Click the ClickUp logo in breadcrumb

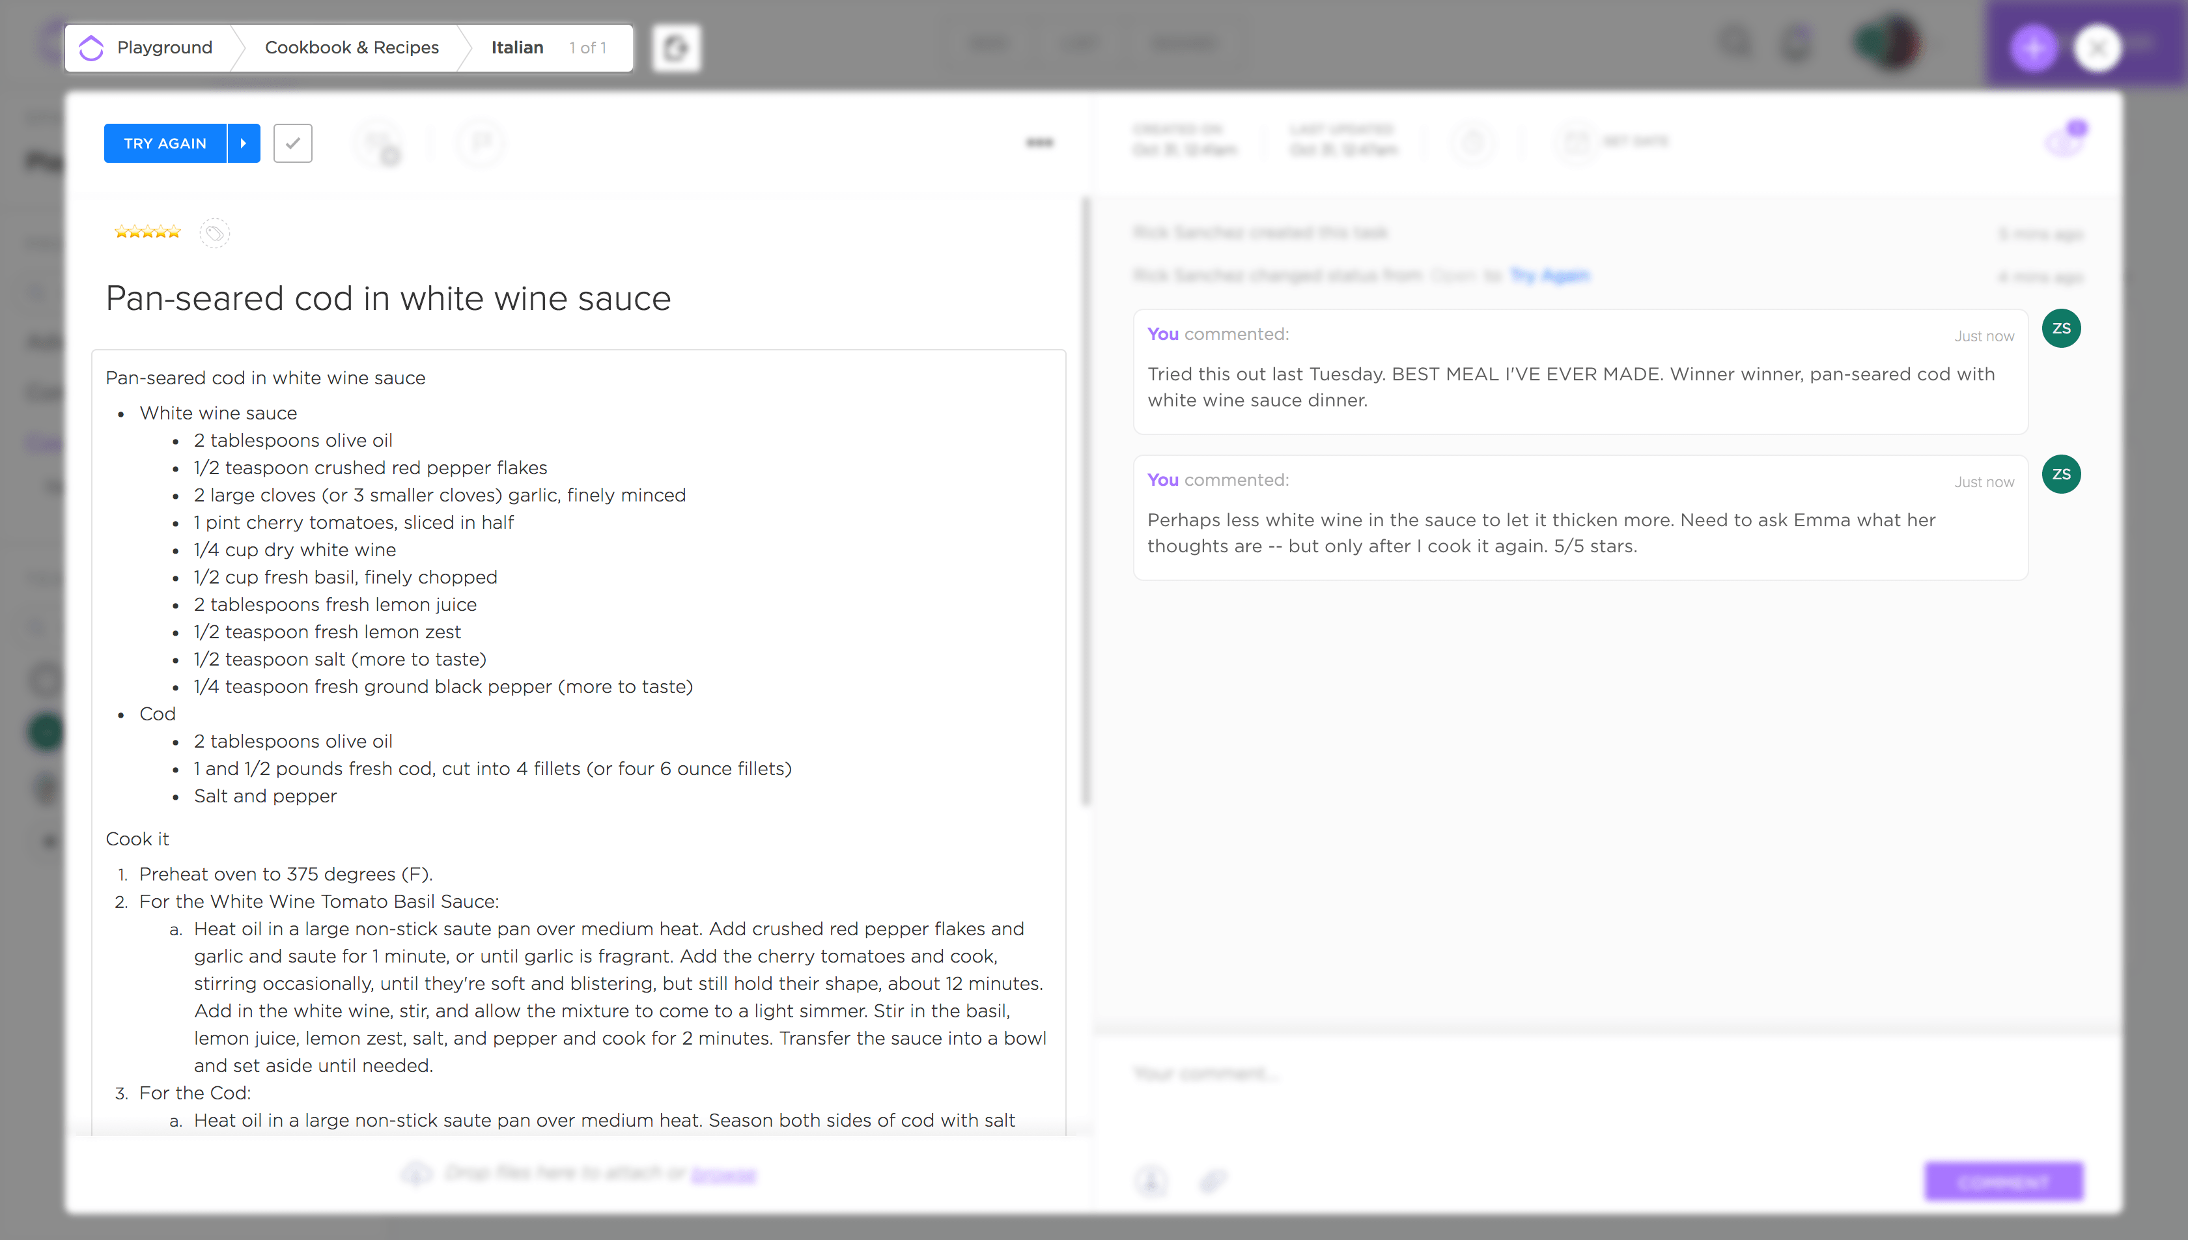(x=91, y=48)
